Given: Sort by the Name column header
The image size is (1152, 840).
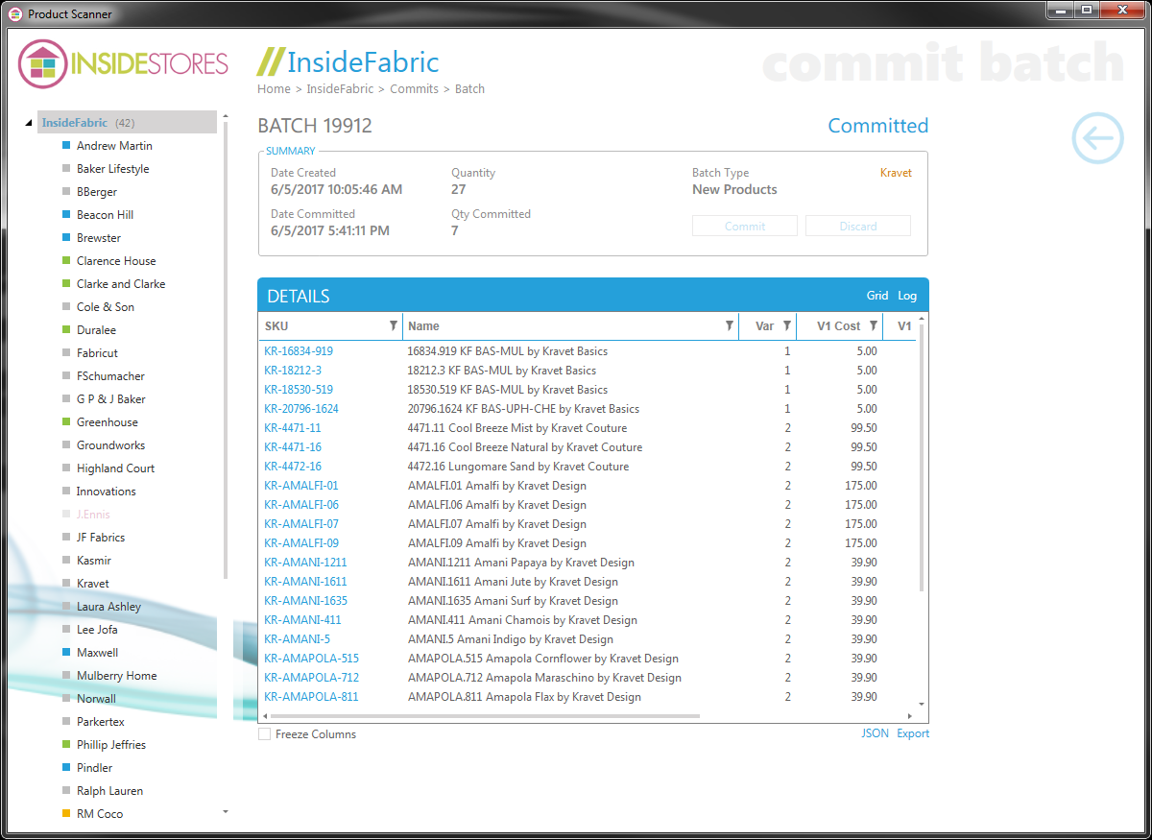Looking at the screenshot, I should [423, 326].
